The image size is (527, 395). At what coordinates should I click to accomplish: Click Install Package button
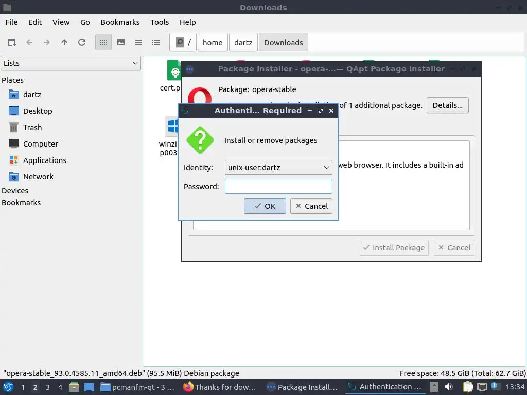pyautogui.click(x=394, y=247)
